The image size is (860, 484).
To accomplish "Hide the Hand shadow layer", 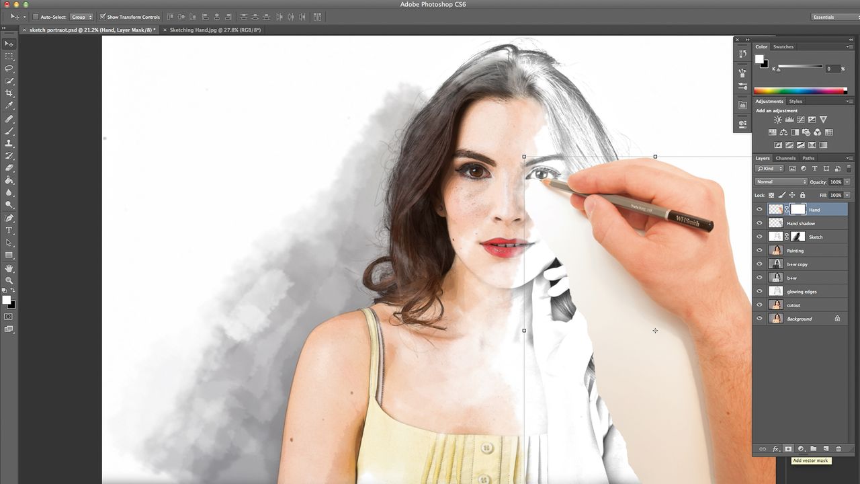I will coord(759,223).
